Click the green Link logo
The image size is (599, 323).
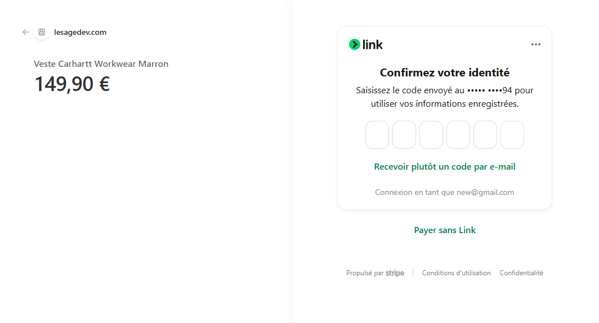(366, 45)
